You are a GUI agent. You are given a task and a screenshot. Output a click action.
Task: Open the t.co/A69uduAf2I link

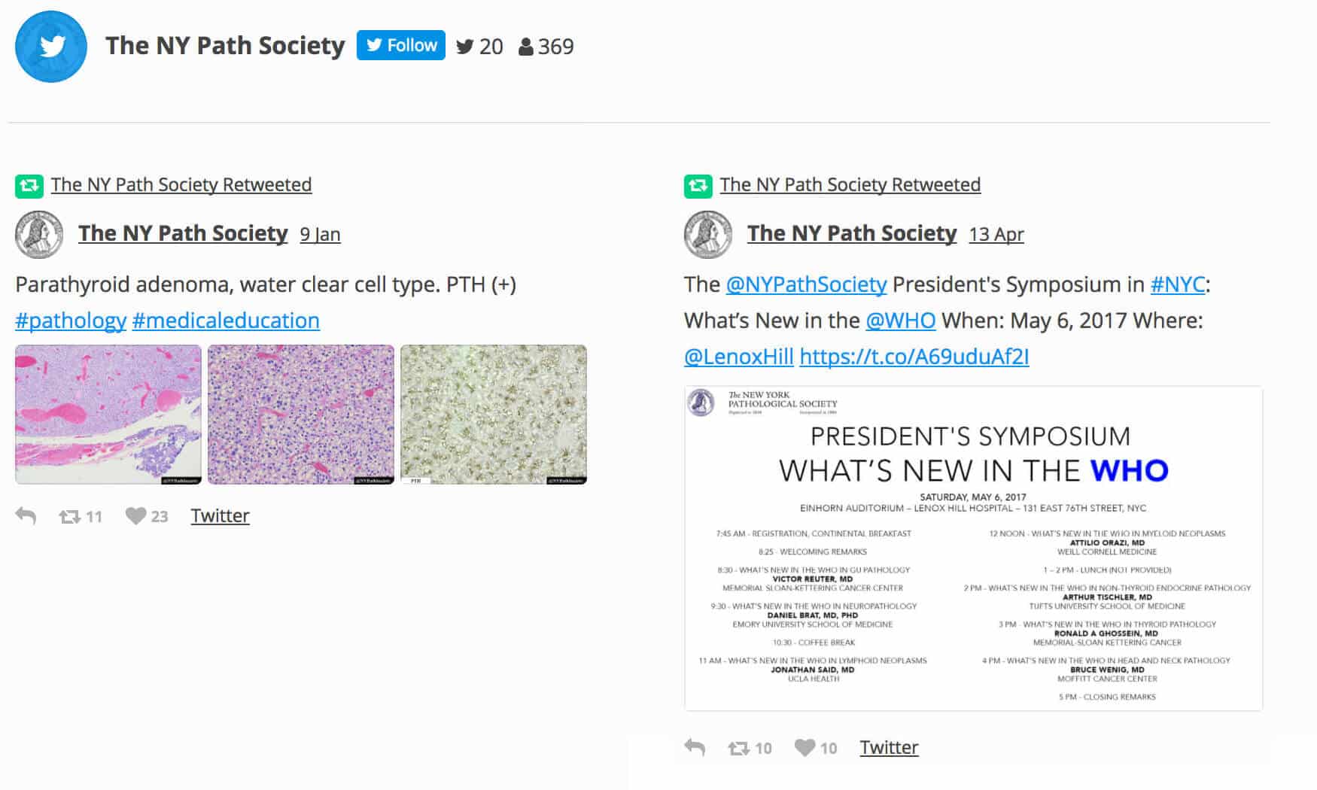point(914,357)
